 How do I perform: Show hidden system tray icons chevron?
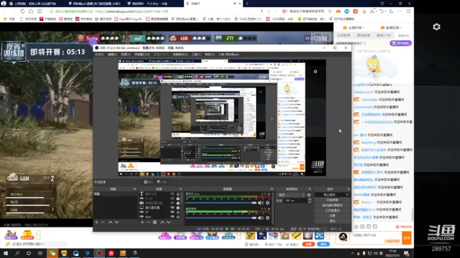[352, 253]
